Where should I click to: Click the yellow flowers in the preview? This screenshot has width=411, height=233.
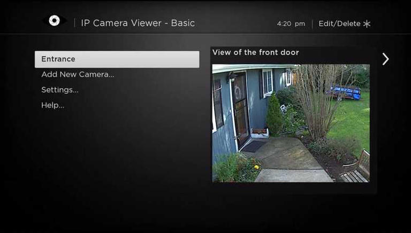tap(256, 167)
